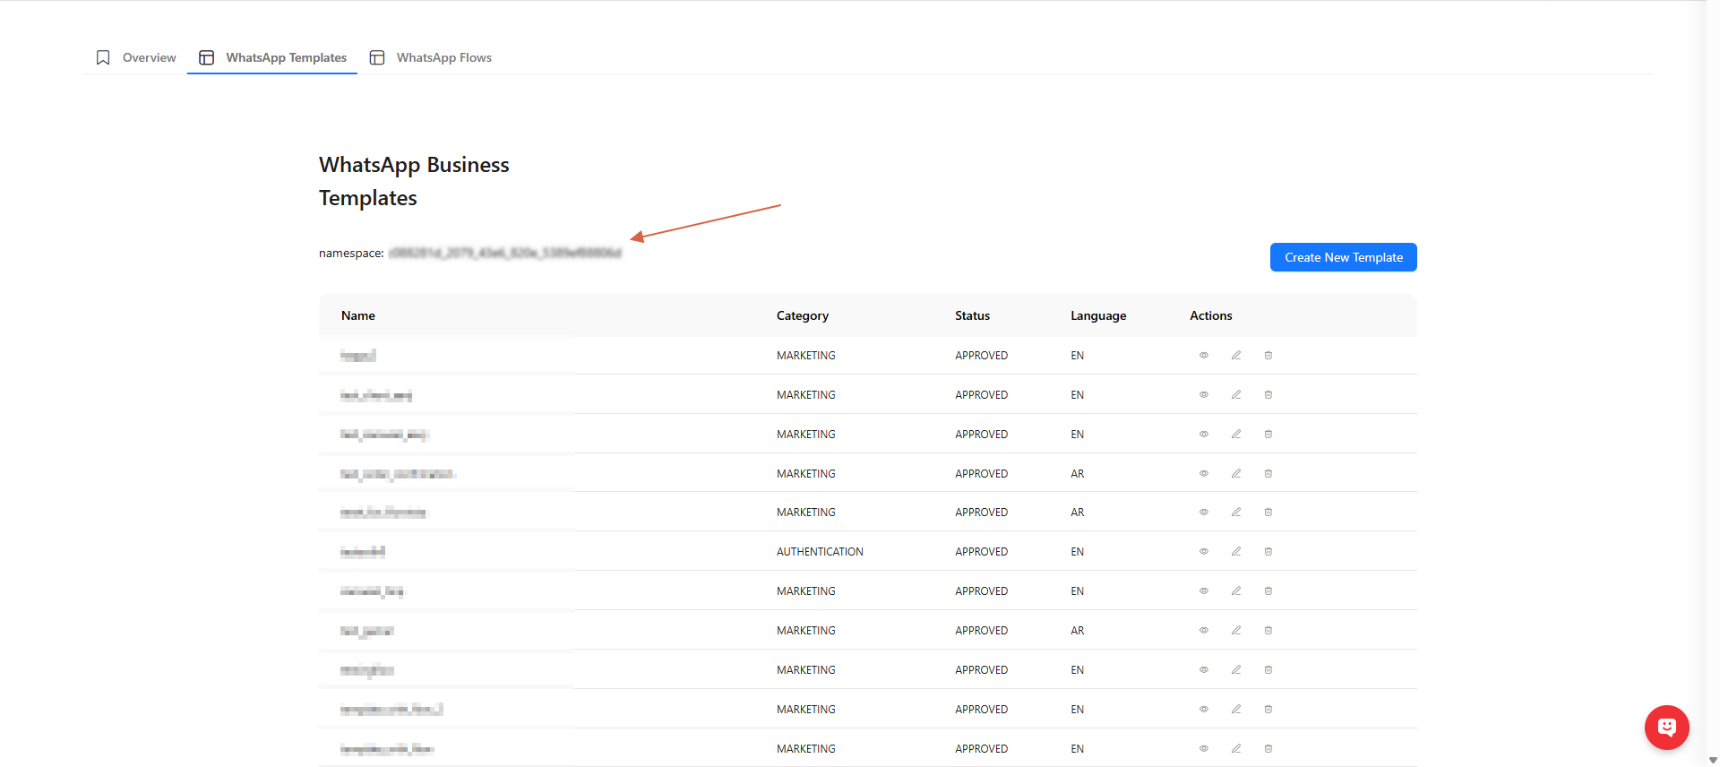Preview the second row's template with eye icon
Image resolution: width=1720 pixels, height=767 pixels.
tap(1204, 395)
